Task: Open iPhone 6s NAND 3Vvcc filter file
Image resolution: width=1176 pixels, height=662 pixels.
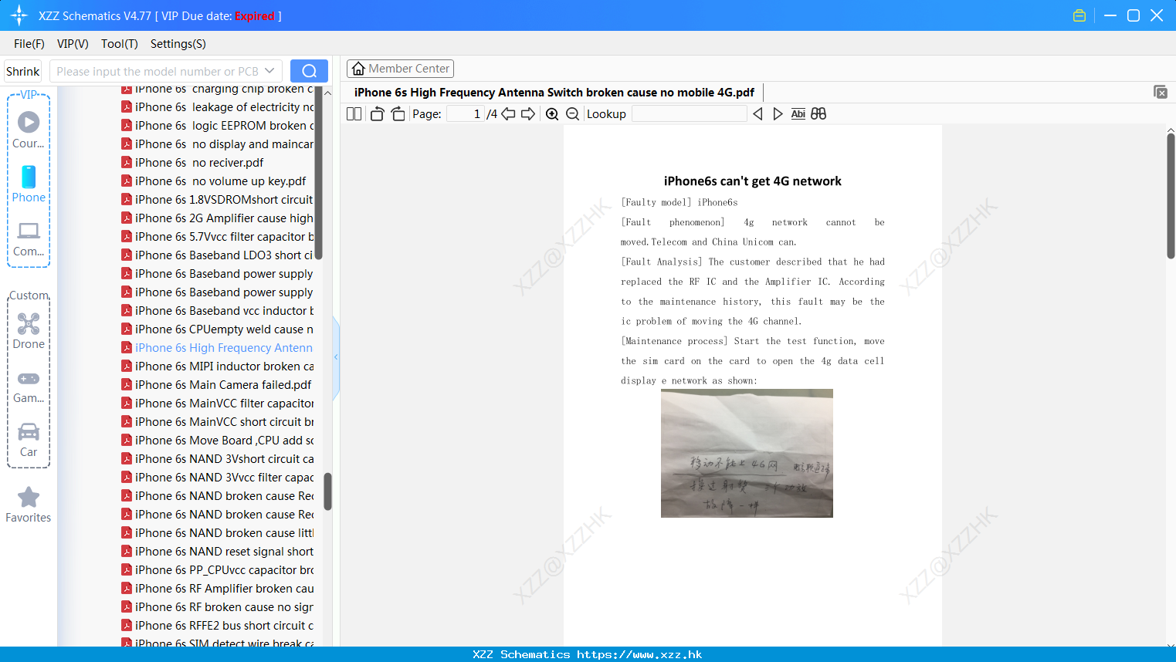Action: pos(217,478)
